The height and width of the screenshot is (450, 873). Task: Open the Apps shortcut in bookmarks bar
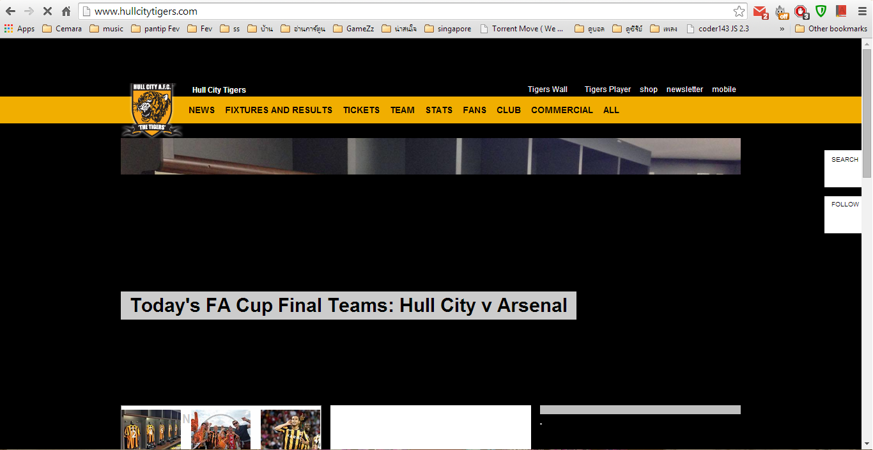(x=19, y=29)
